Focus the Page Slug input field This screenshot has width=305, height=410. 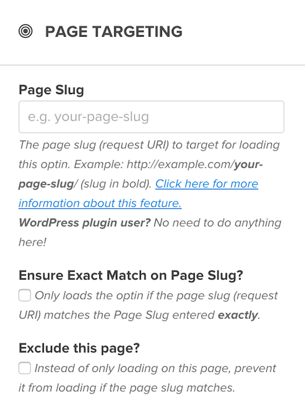pyautogui.click(x=151, y=117)
